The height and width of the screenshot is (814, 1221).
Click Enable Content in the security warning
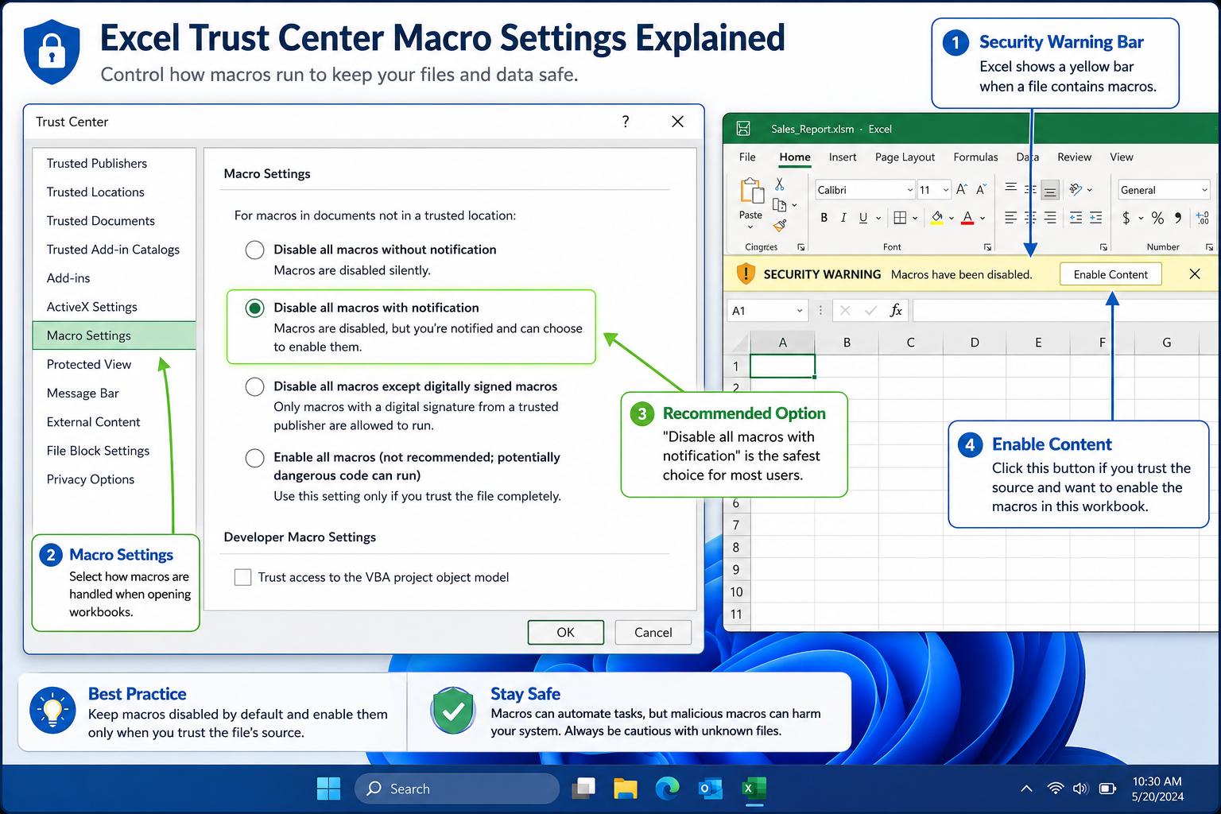1111,274
